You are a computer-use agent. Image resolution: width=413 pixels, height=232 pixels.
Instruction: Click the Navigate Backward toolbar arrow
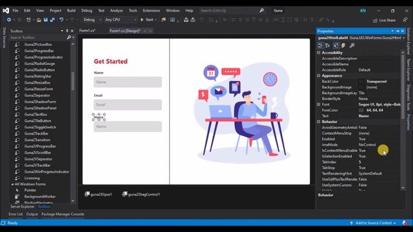(8, 20)
